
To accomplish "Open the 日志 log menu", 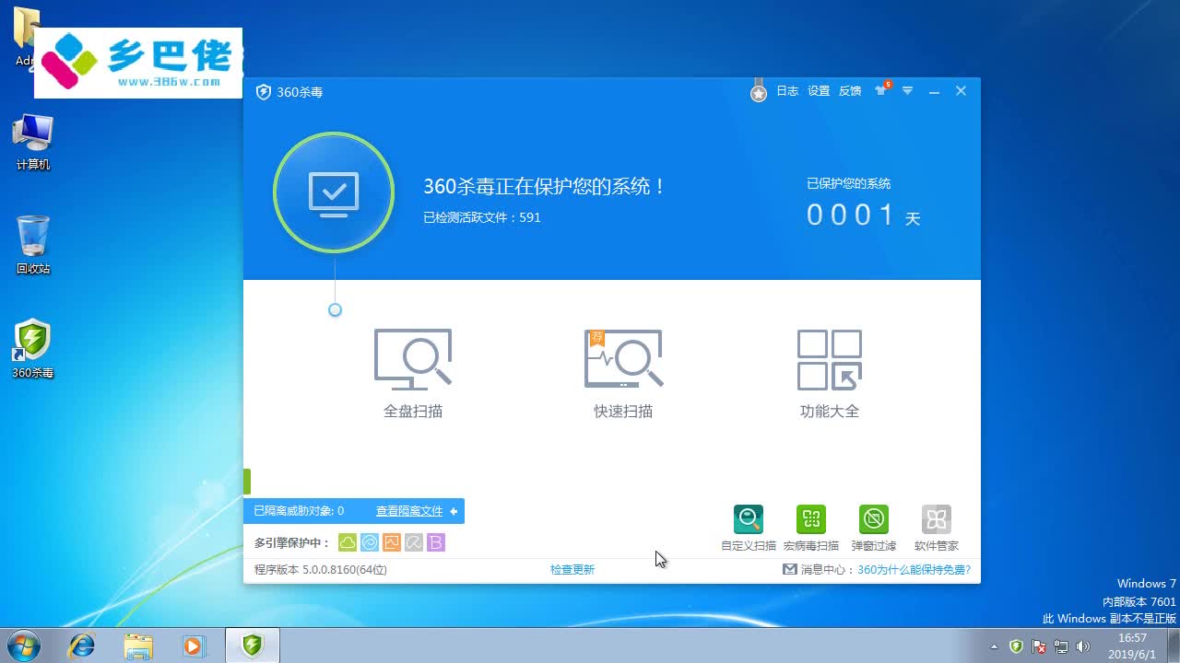I will click(786, 91).
